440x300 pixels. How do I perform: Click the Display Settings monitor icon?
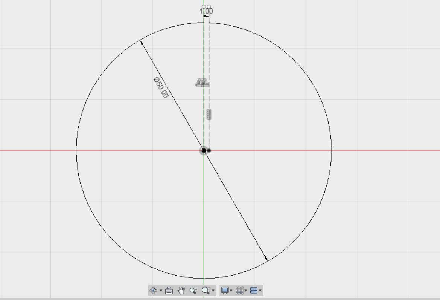click(x=224, y=290)
